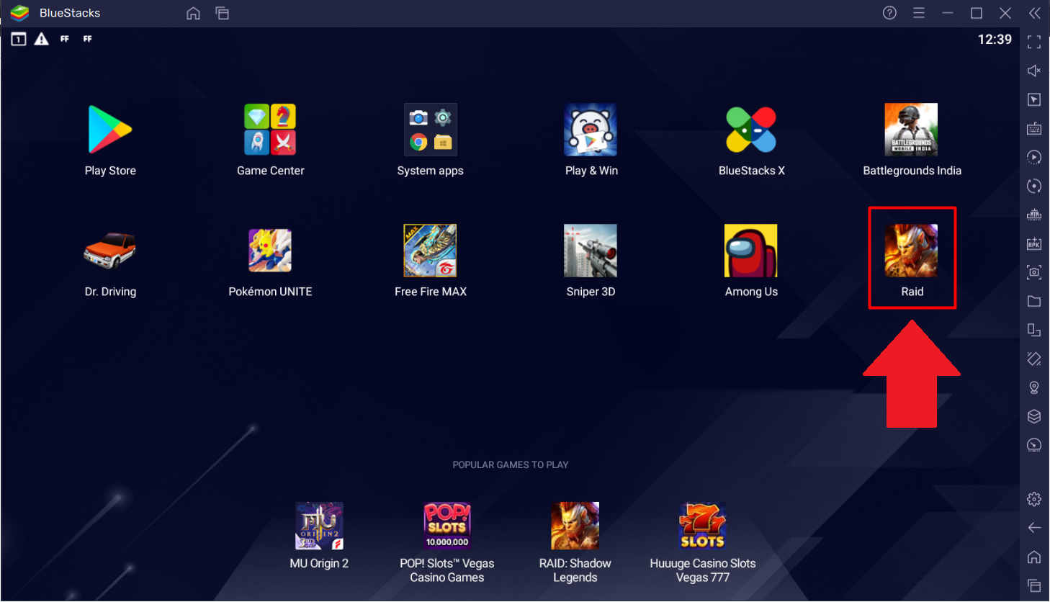Go to home via title bar icon
1050x602 pixels.
(x=193, y=14)
